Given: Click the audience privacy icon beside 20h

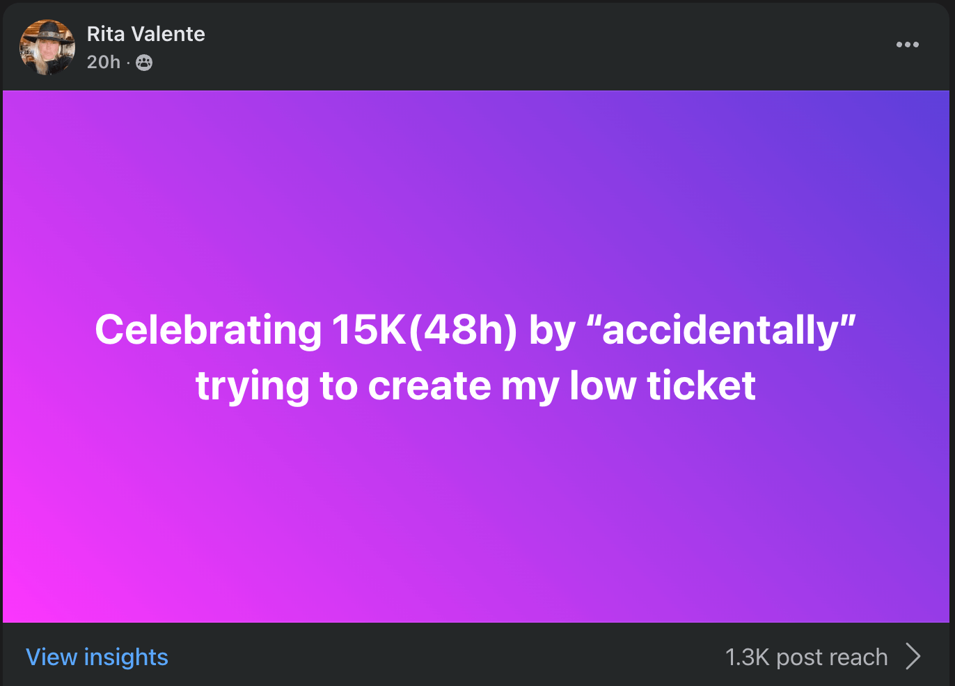Looking at the screenshot, I should (144, 63).
